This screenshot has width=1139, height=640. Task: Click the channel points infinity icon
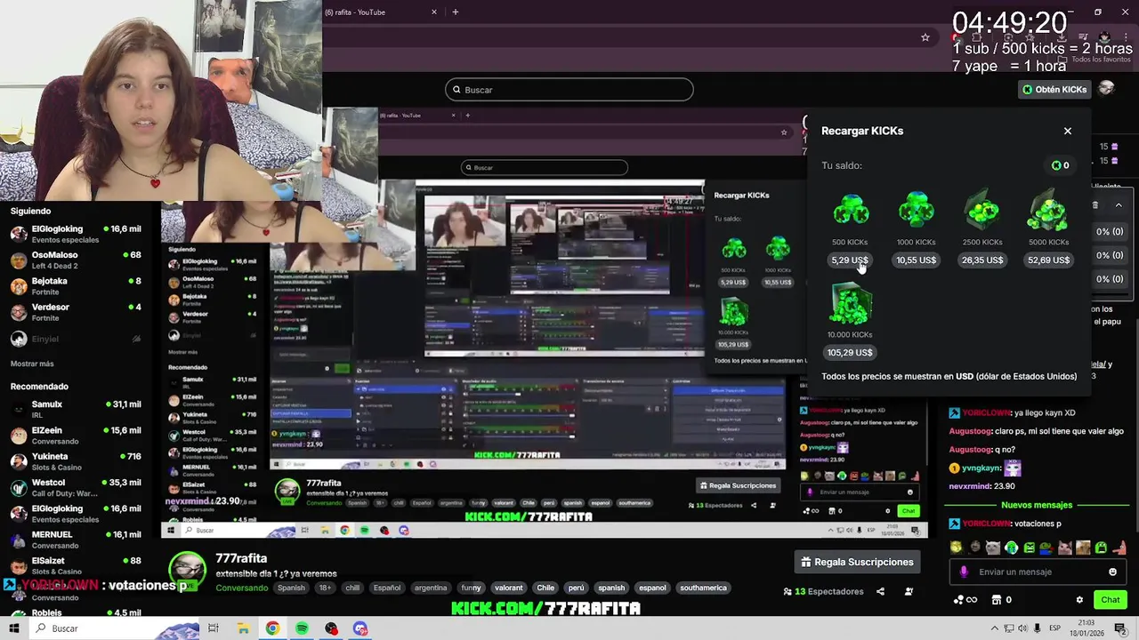point(967,600)
